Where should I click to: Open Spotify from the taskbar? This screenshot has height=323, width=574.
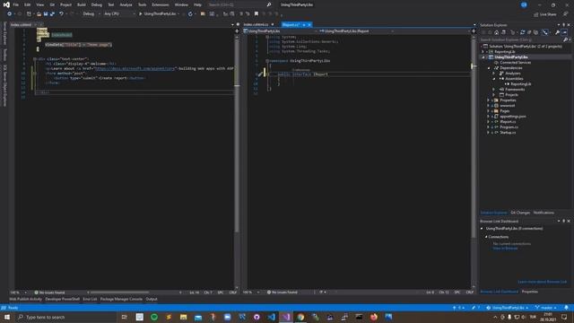pos(154,317)
